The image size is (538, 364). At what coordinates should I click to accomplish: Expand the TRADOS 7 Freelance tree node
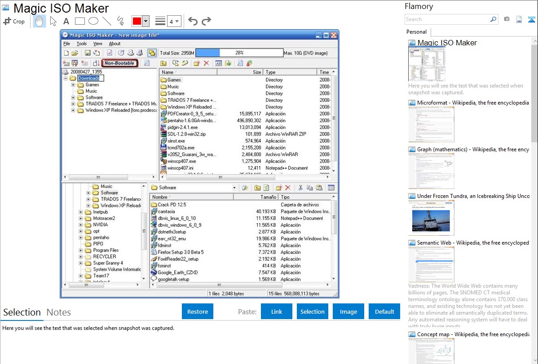[73, 104]
